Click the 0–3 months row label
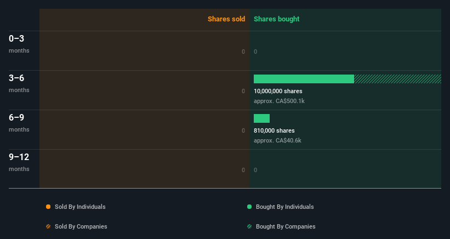The width and height of the screenshot is (450, 239). click(19, 44)
